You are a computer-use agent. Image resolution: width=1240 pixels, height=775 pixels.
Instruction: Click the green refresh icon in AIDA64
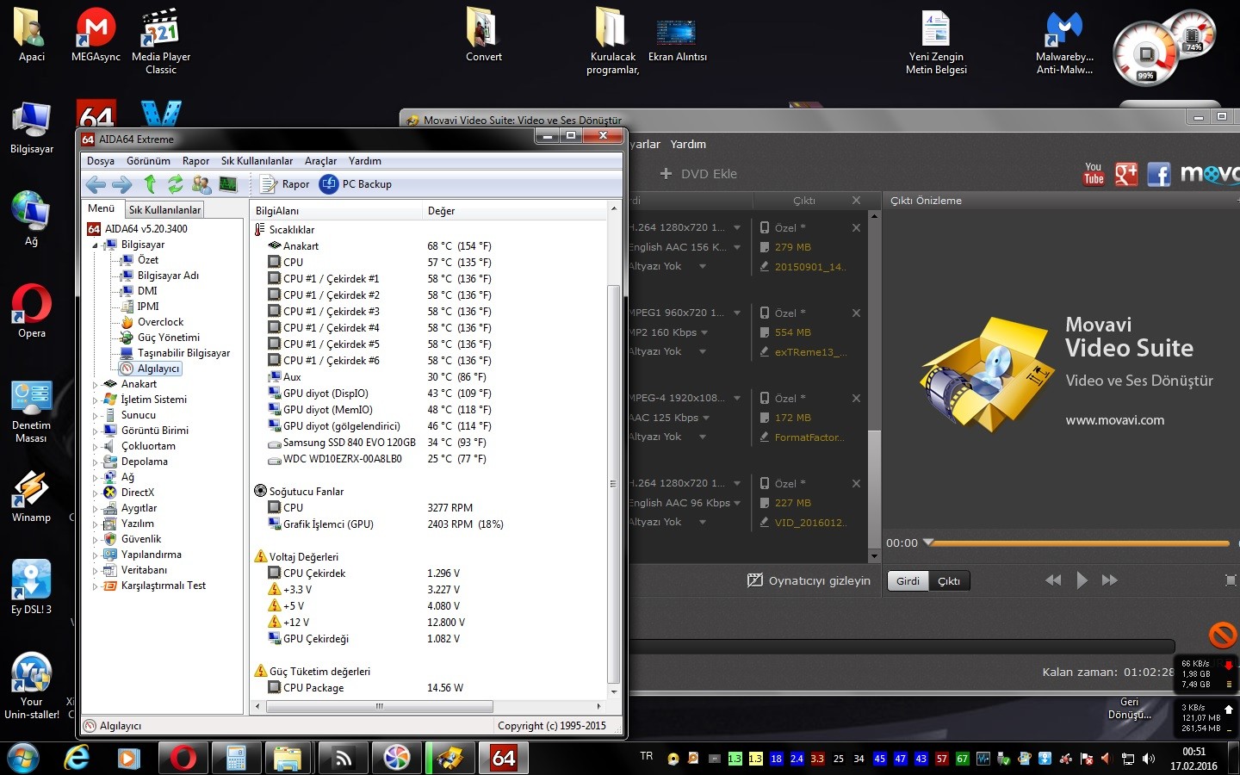176,184
